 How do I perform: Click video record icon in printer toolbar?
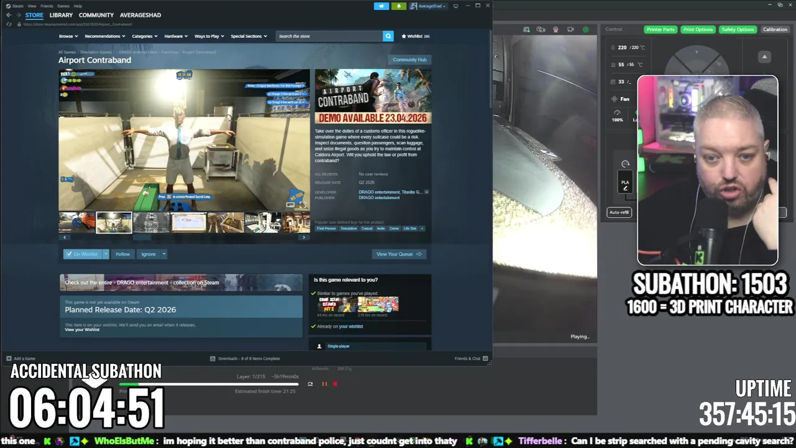click(x=571, y=29)
